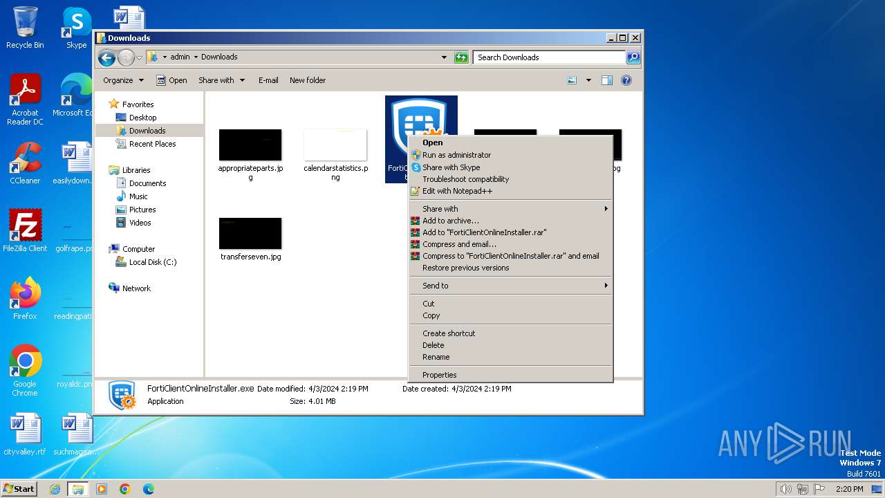Click the Forward arrow in Explorer
The height and width of the screenshot is (498, 885).
125,57
